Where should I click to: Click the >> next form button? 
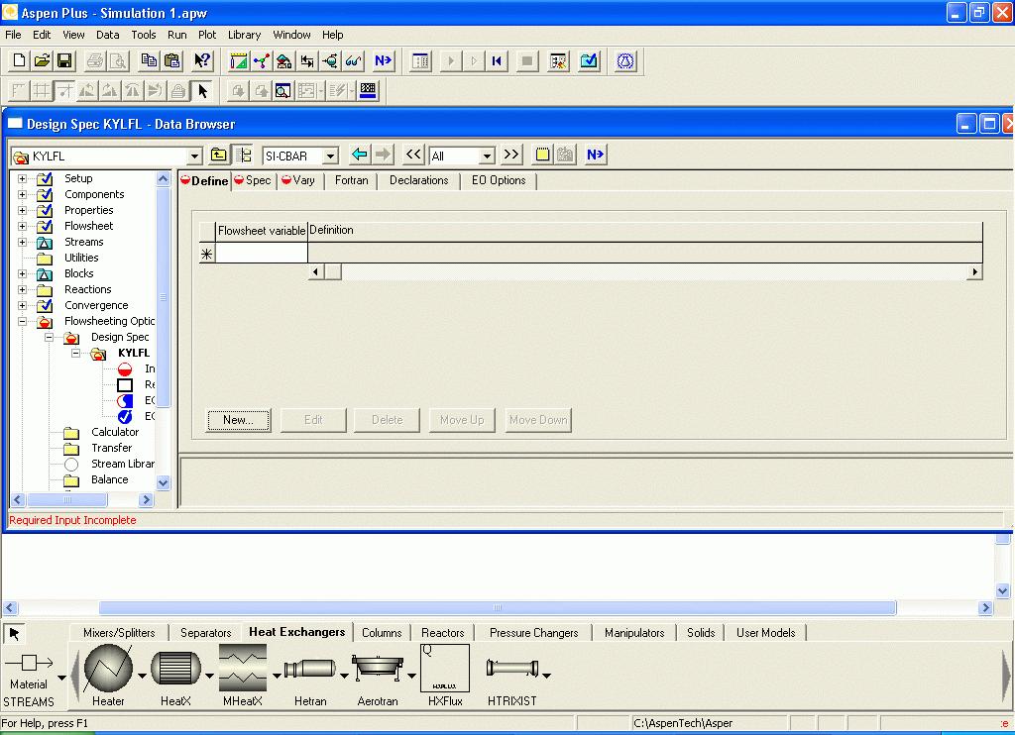point(511,155)
